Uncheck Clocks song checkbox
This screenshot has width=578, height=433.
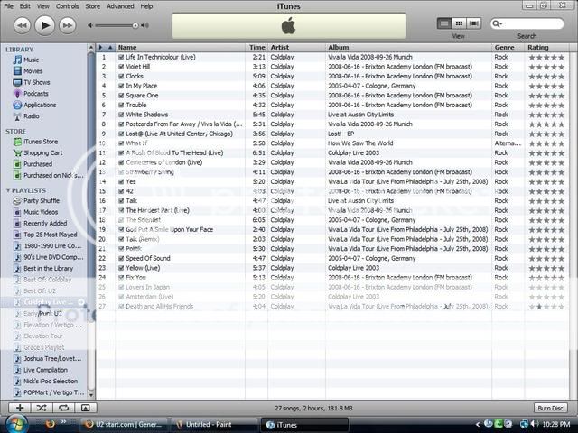(x=121, y=76)
